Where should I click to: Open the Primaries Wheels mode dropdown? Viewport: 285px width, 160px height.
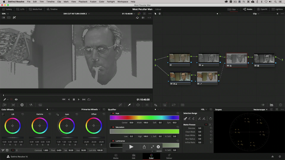(x=90, y=110)
